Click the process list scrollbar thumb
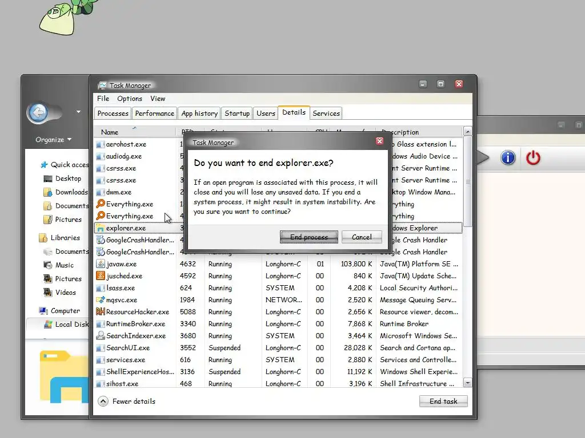 (467, 181)
